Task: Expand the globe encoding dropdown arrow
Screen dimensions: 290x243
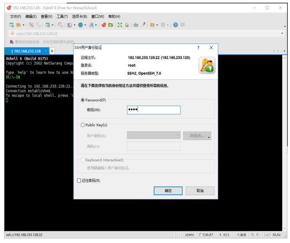Action: tap(85, 25)
